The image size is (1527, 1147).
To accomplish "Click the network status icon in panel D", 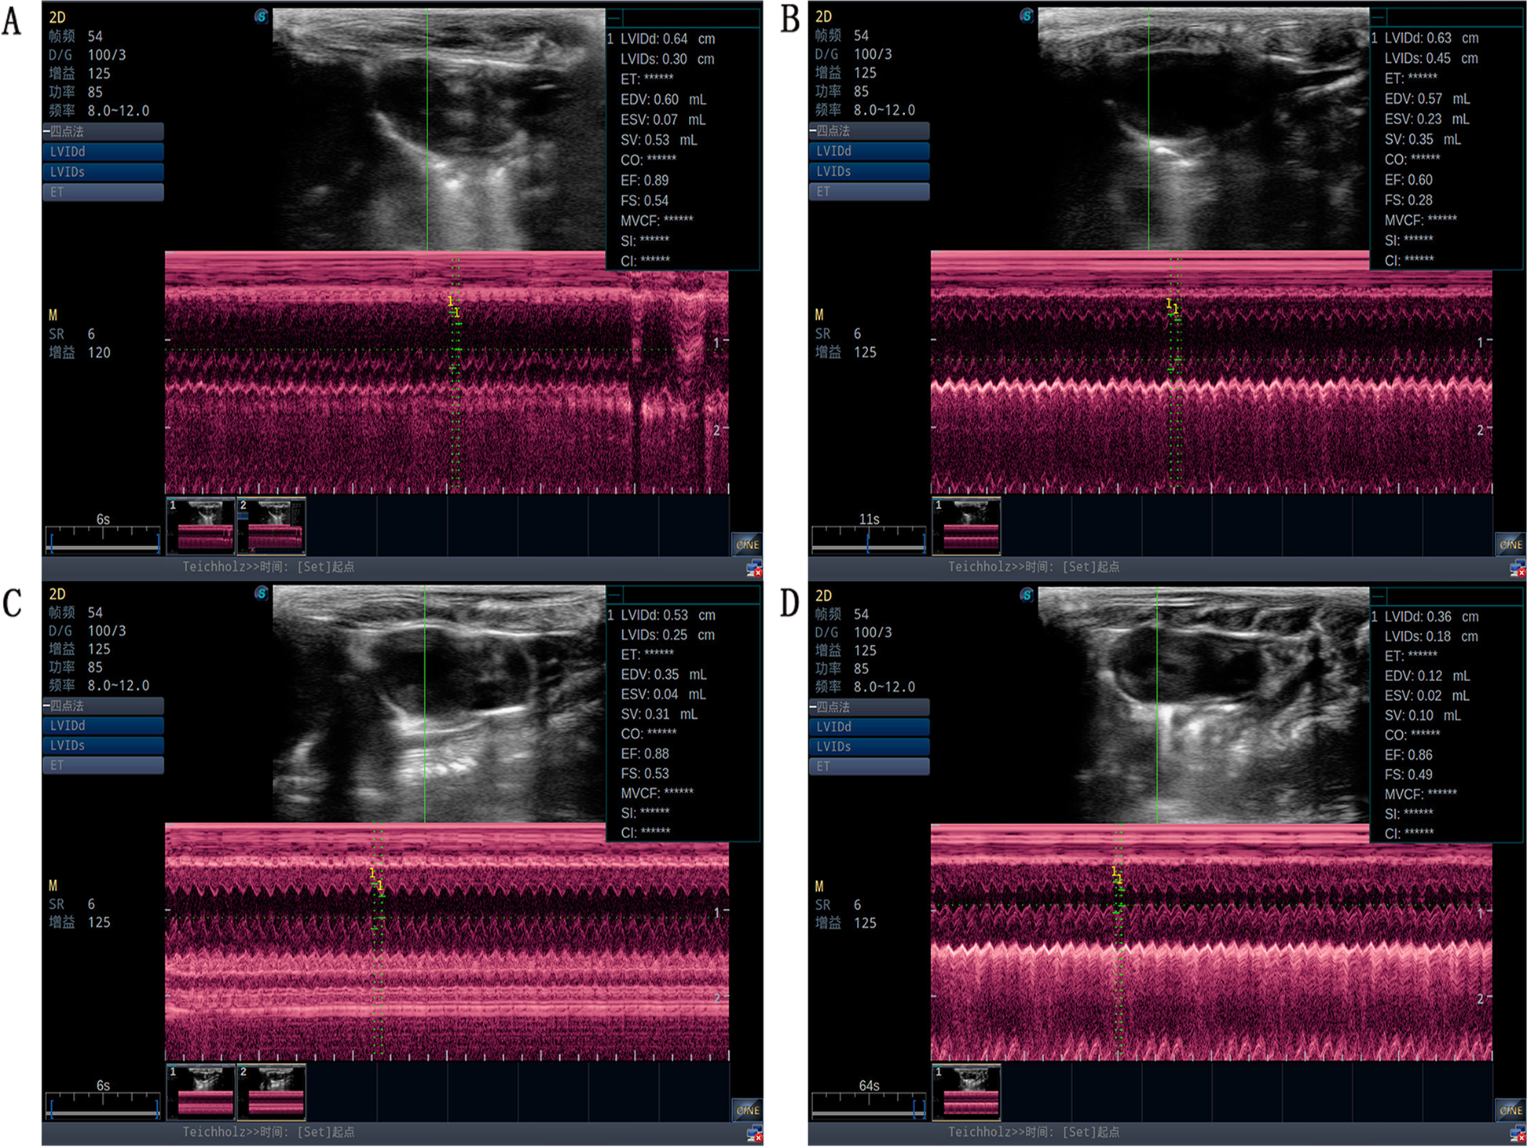I will pyautogui.click(x=1518, y=1133).
